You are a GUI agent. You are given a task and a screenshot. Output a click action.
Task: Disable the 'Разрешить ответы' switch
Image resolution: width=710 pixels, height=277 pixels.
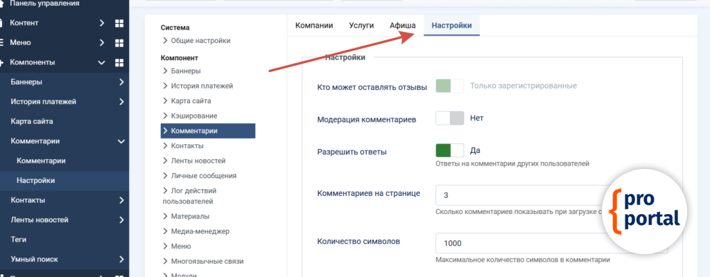[x=449, y=150]
